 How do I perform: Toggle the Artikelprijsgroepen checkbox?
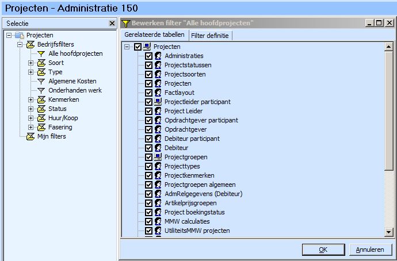148,203
